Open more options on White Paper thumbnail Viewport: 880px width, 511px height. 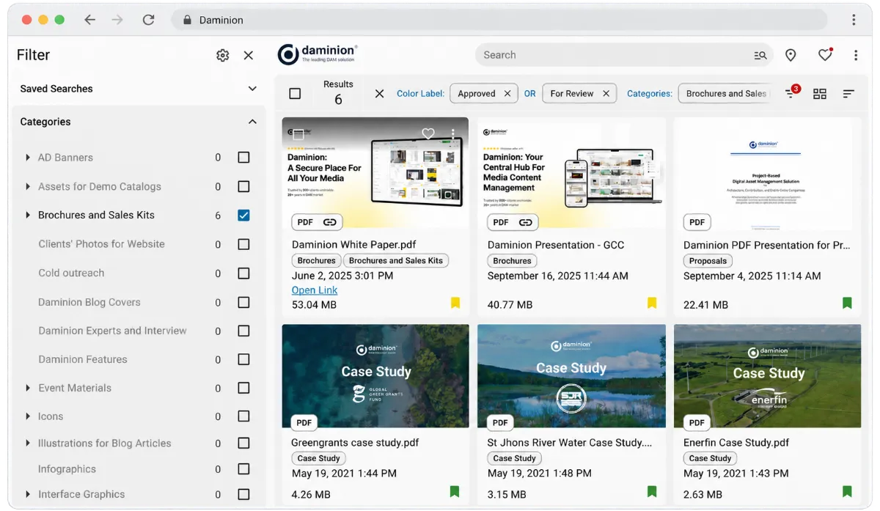point(453,133)
